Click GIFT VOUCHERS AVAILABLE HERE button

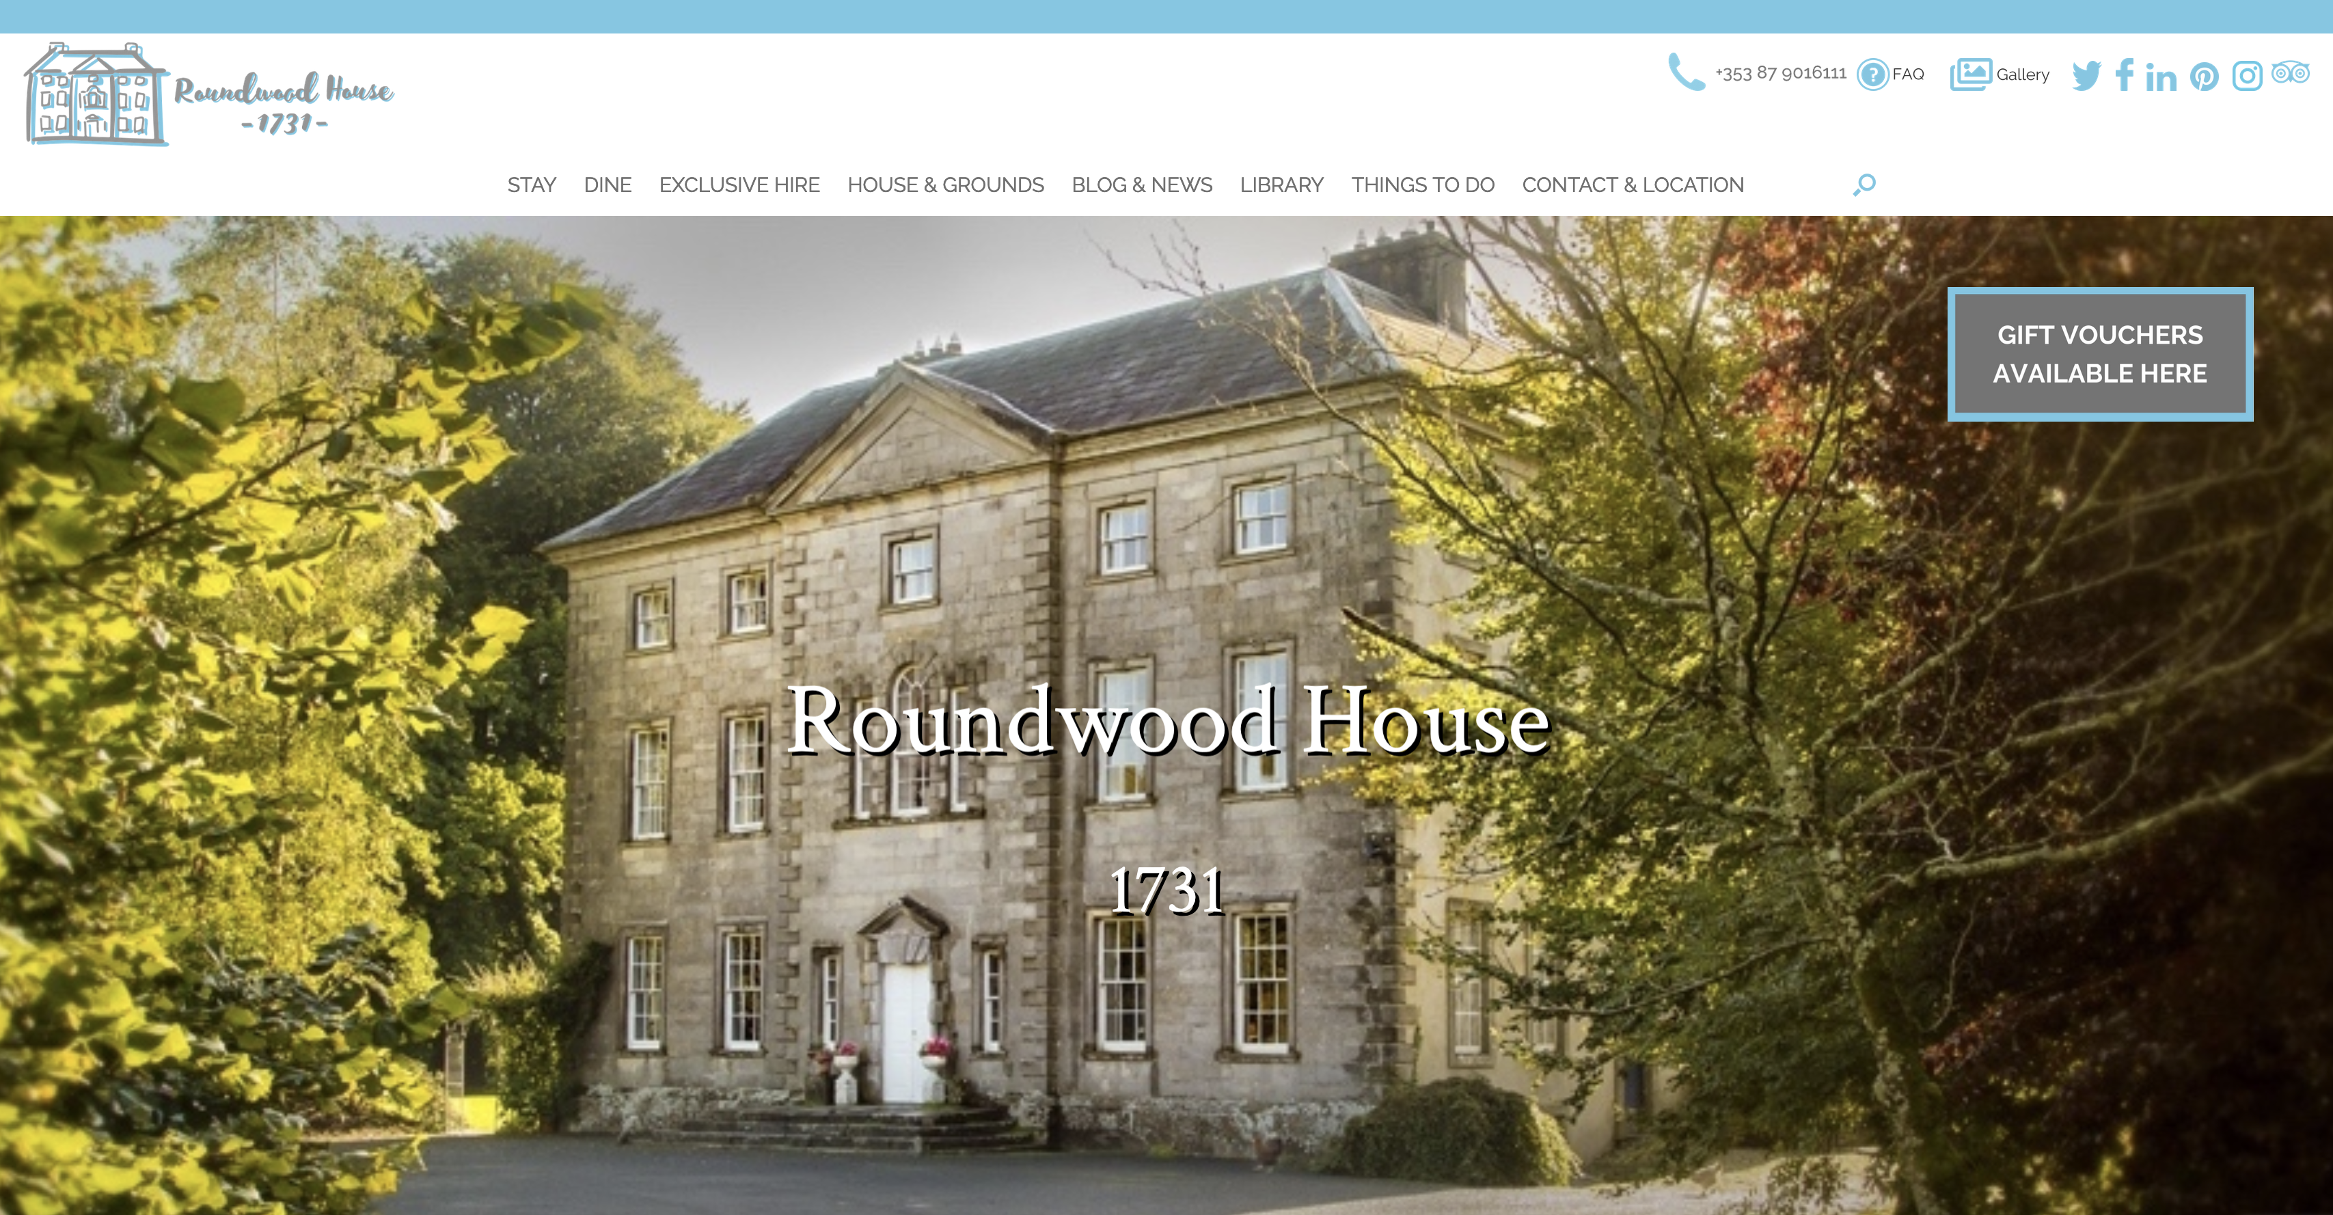(2100, 353)
